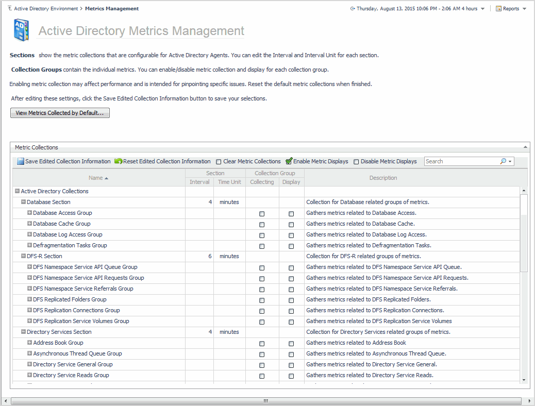Click the Clear Metric Collections box icon

[x=219, y=162]
